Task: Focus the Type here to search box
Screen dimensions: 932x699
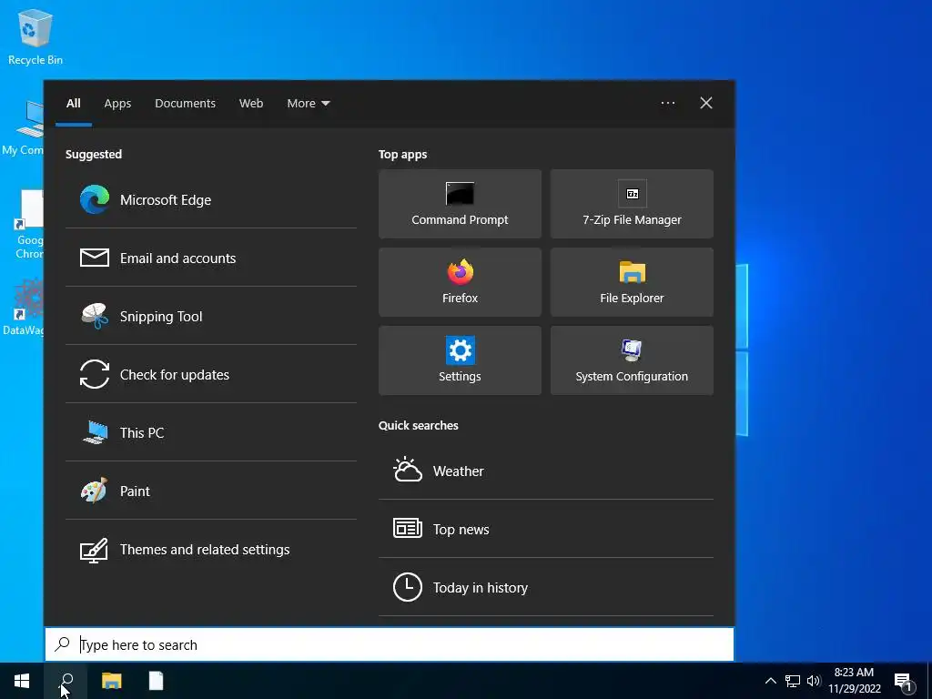Action: 390,644
